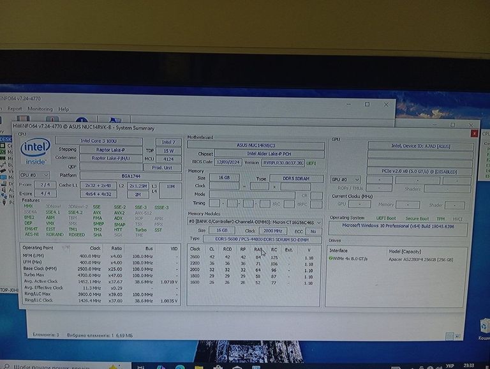The image size is (490, 369).
Task: Close the System Summary window
Action: [x=473, y=133]
